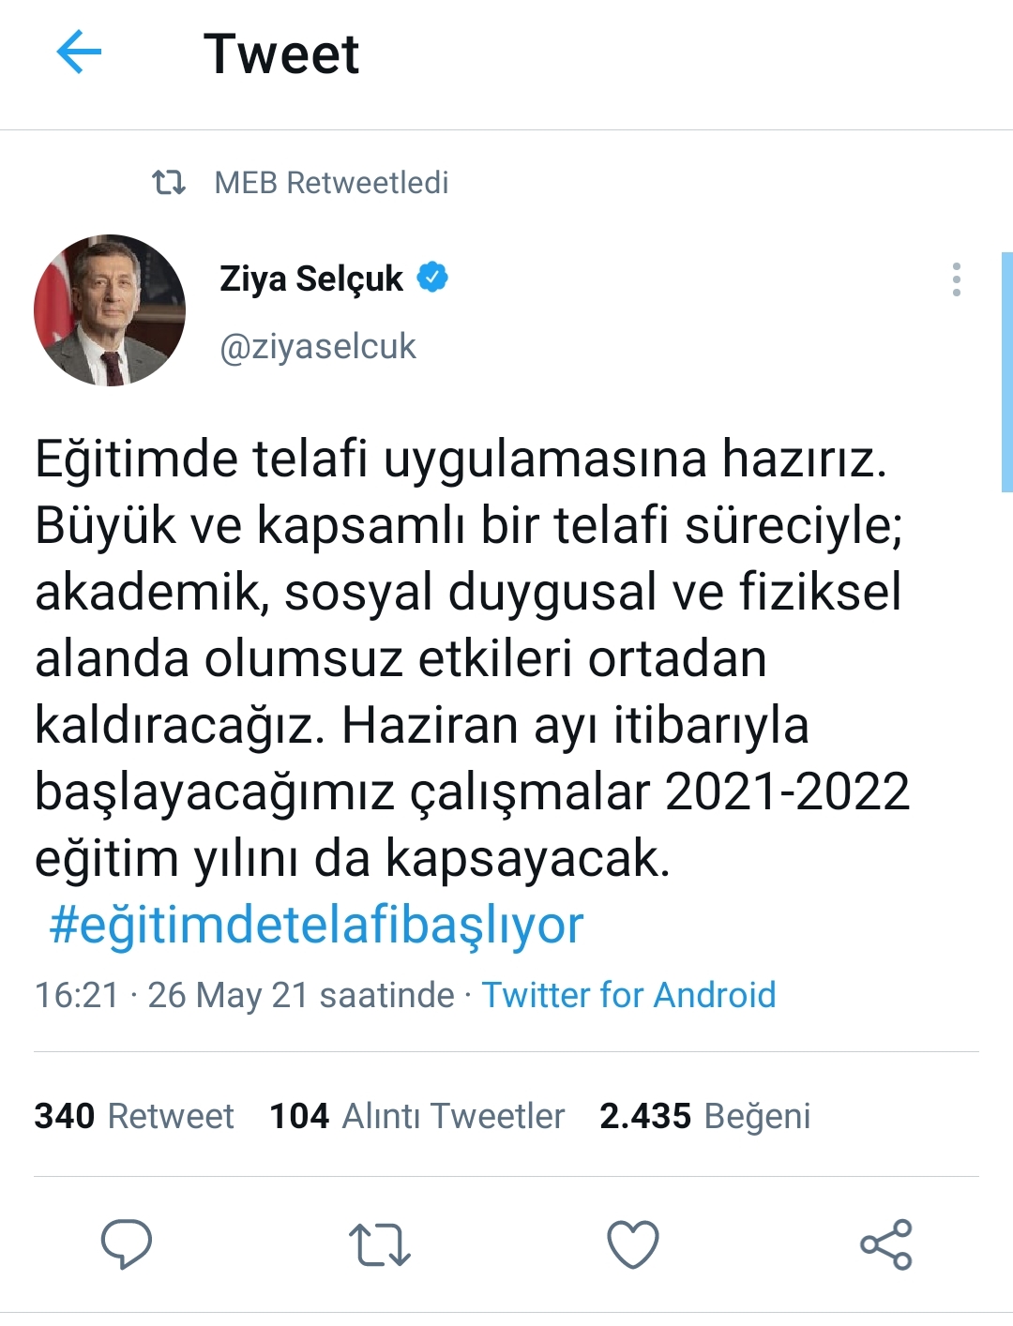This screenshot has width=1013, height=1326.
Task: Tap the retweet icon below the tweet
Action: 379,1244
